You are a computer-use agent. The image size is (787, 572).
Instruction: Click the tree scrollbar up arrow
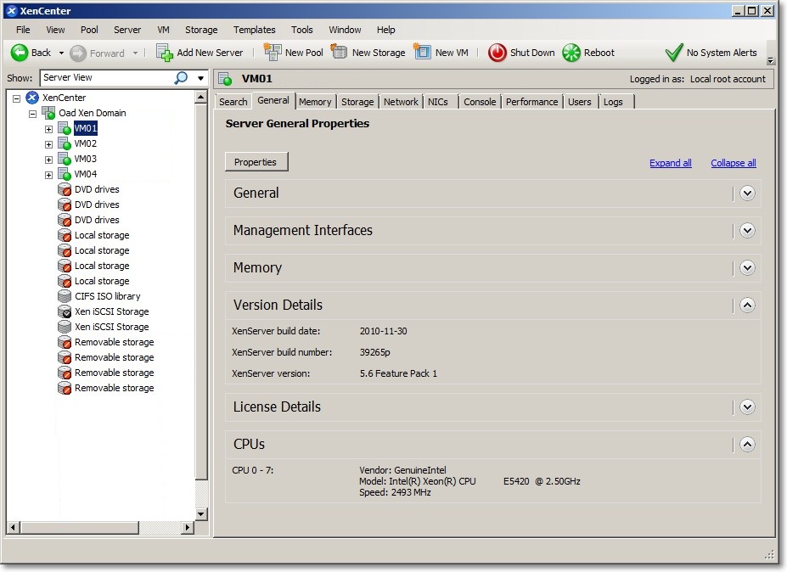(x=200, y=97)
